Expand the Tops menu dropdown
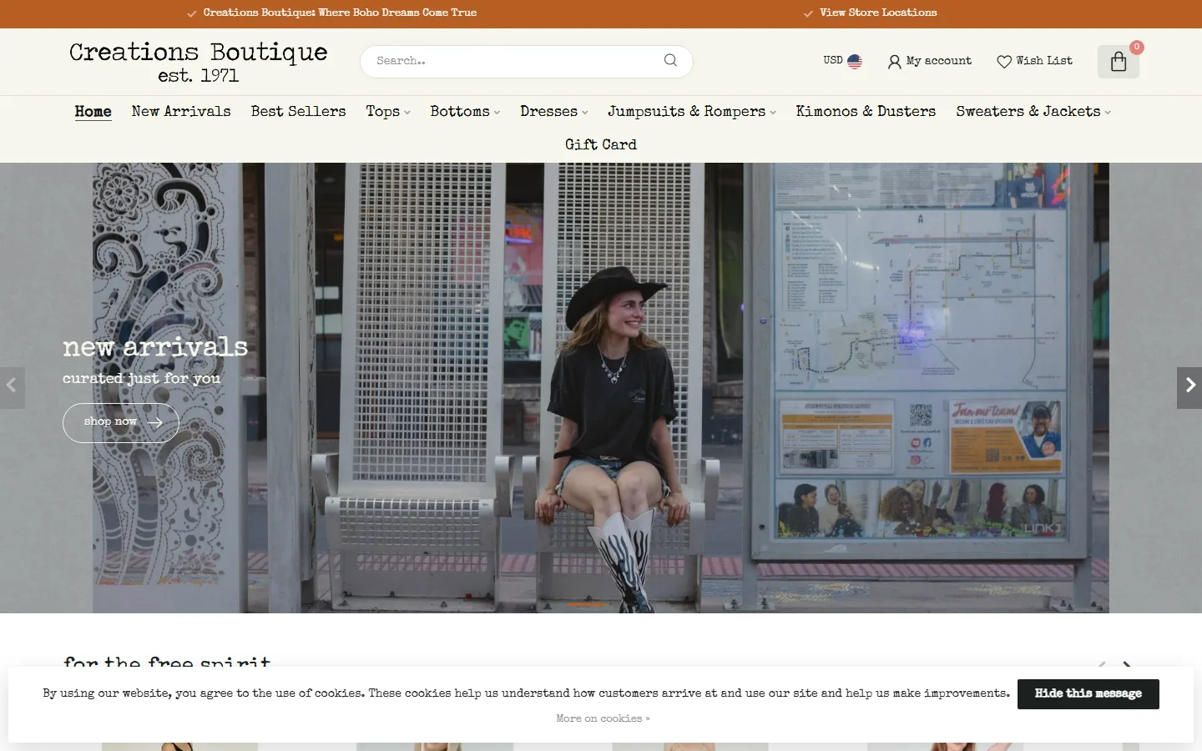The width and height of the screenshot is (1202, 751). [407, 112]
